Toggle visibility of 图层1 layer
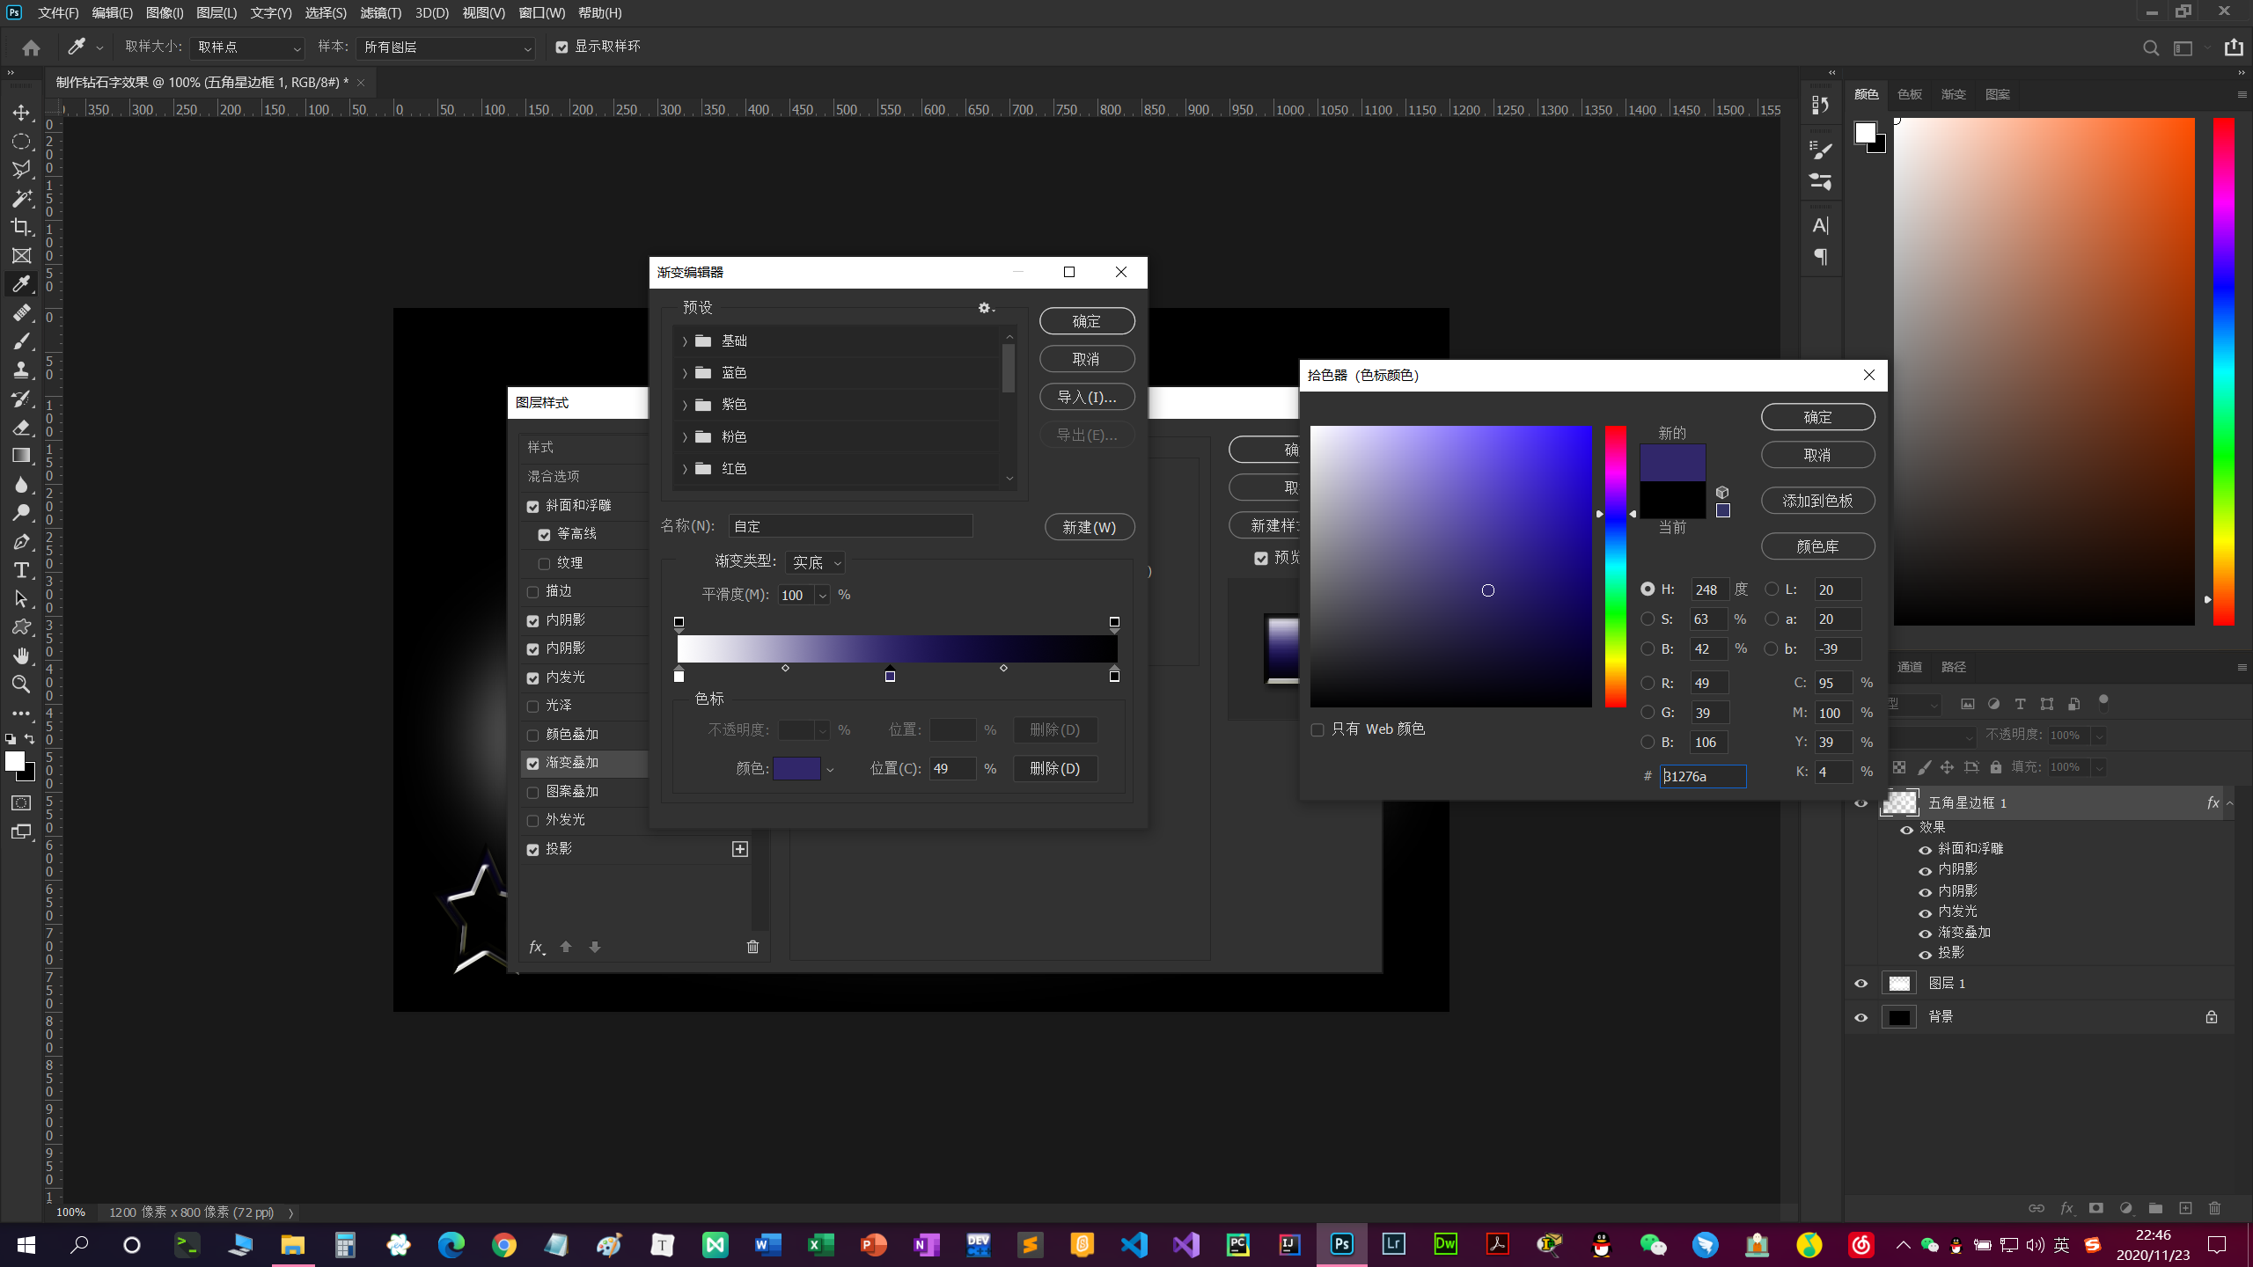This screenshot has width=2253, height=1267. [1861, 982]
